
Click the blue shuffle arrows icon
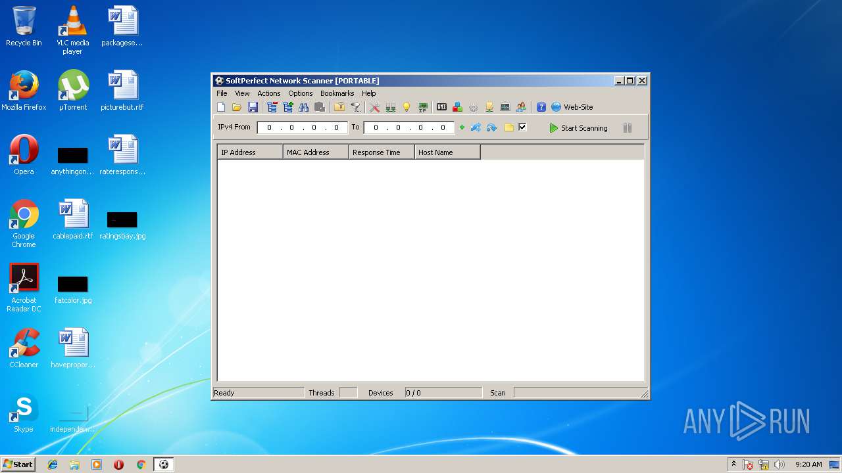(476, 127)
